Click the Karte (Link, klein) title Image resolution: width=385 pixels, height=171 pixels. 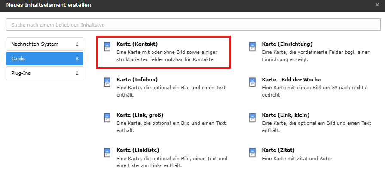click(x=285, y=115)
